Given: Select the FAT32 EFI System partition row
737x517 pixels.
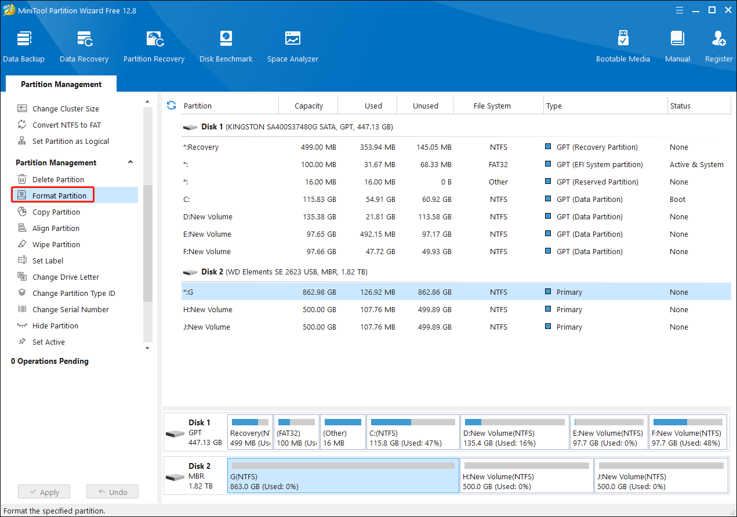Looking at the screenshot, I should coord(456,164).
